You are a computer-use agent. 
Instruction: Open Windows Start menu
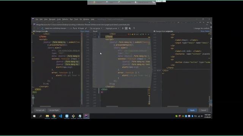tap(34, 116)
